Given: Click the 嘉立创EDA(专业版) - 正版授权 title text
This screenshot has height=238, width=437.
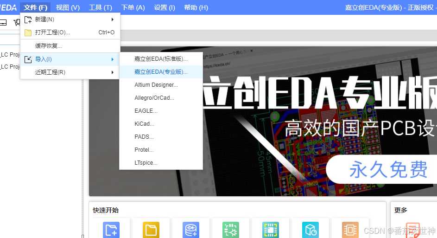Looking at the screenshot, I should [x=391, y=7].
